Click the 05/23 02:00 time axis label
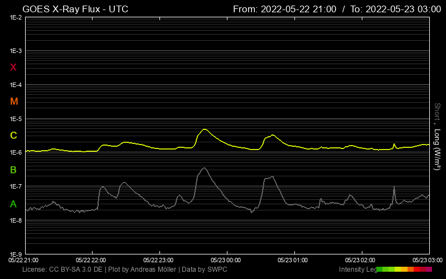This screenshot has height=279, width=446. pyautogui.click(x=360, y=260)
